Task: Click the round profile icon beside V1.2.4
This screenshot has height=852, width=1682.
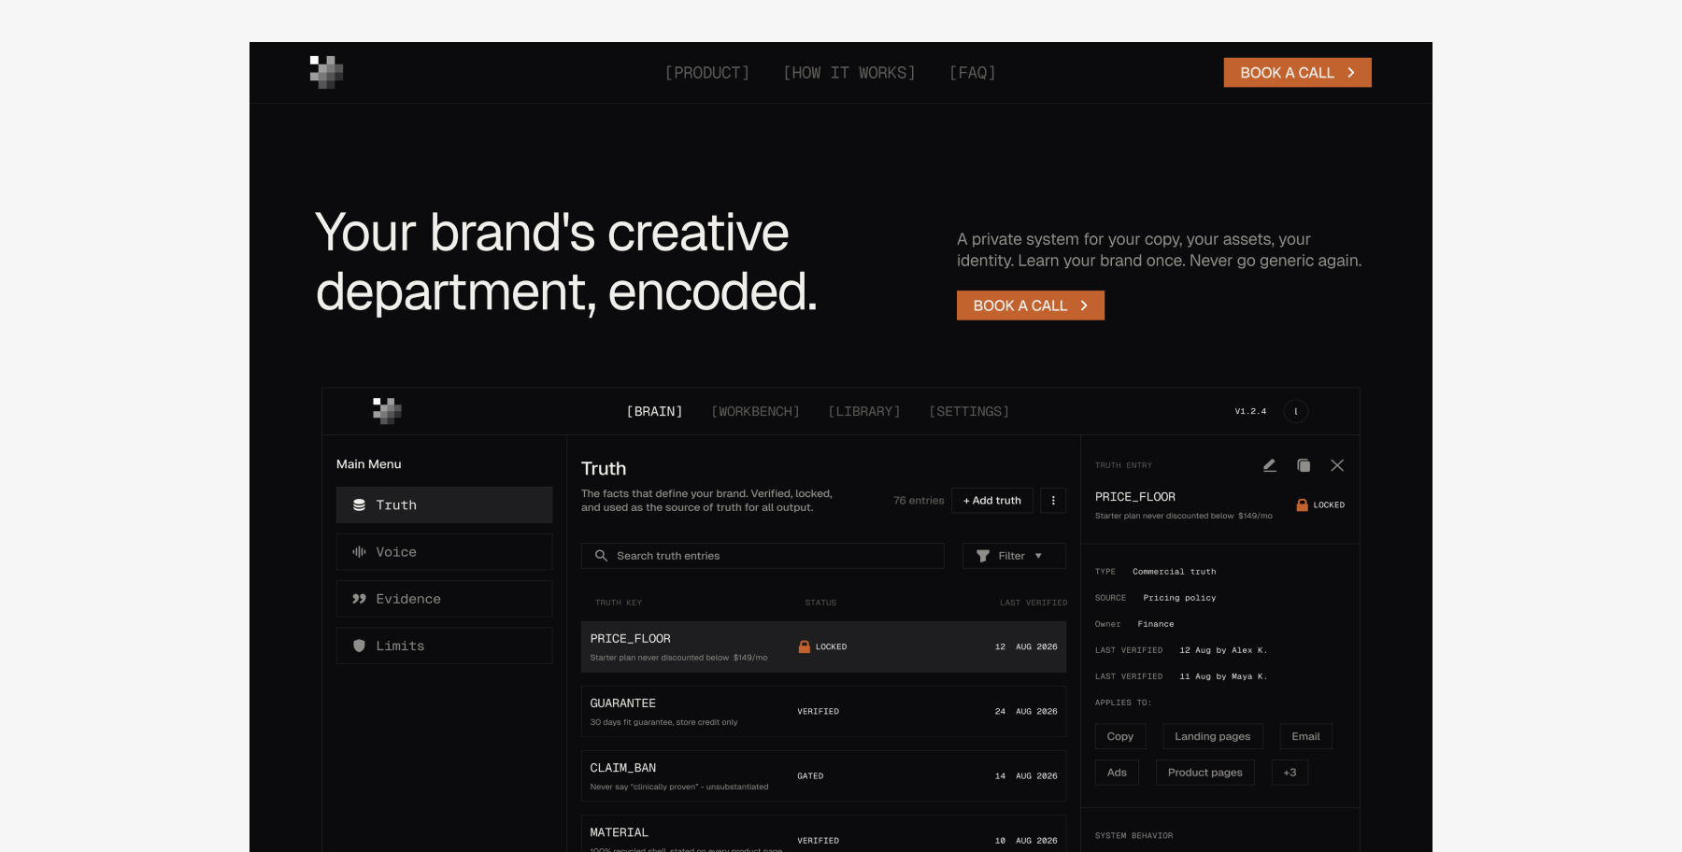Action: [1296, 411]
